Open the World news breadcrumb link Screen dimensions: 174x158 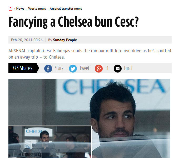37,9
